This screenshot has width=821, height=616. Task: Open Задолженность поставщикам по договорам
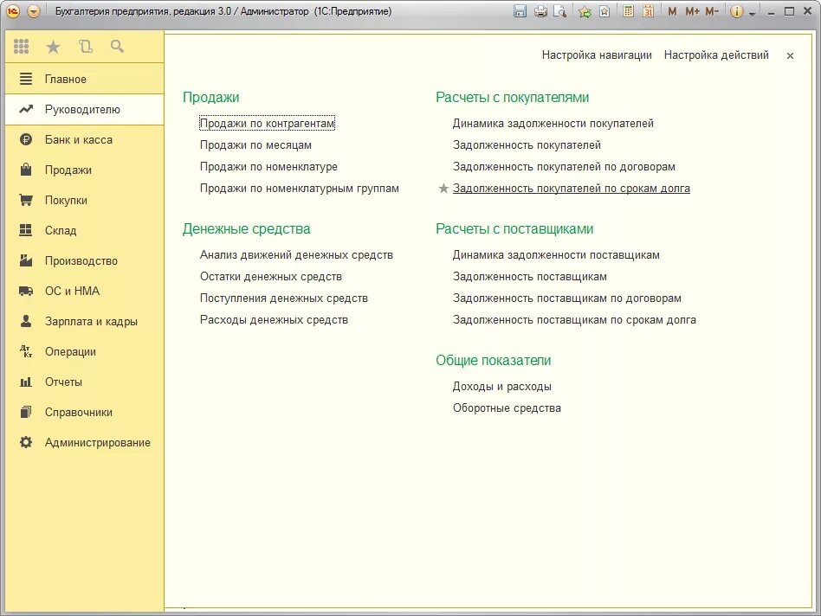coord(567,298)
